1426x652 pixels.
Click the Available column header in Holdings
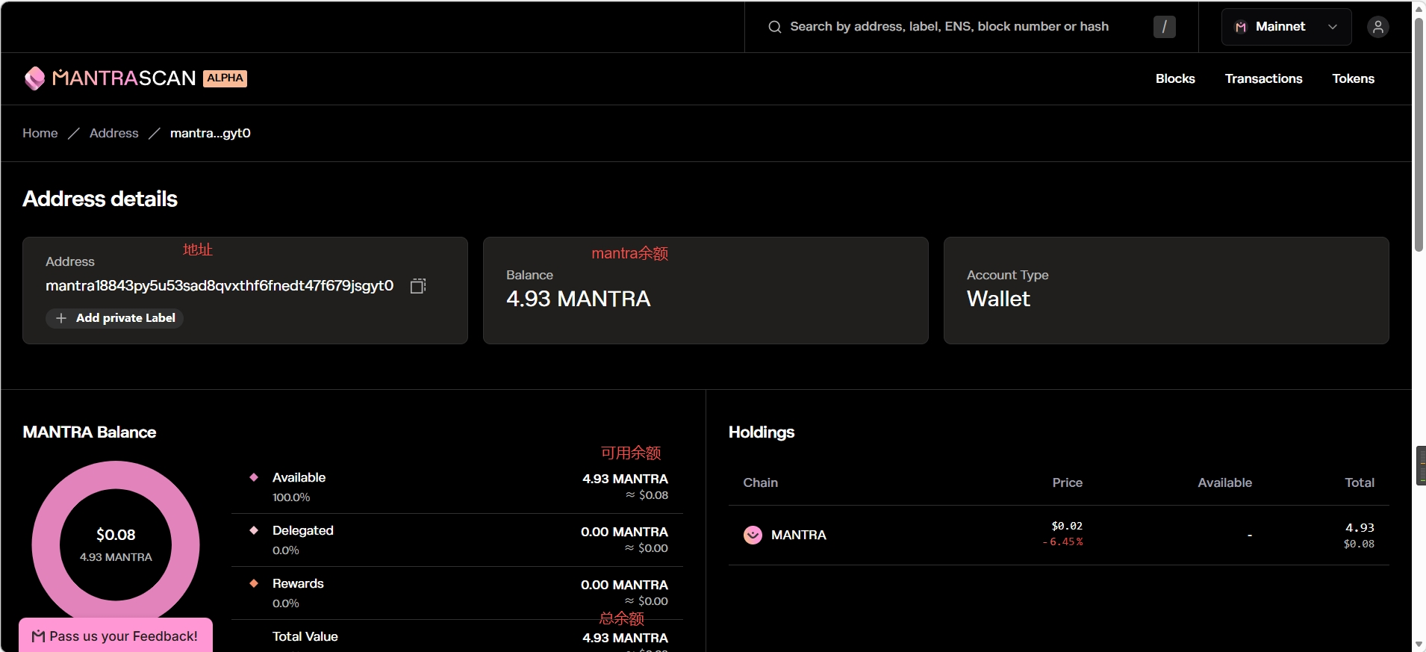(1224, 482)
